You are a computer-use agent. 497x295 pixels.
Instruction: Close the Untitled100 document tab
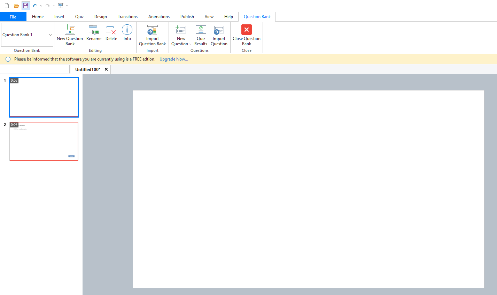point(106,69)
